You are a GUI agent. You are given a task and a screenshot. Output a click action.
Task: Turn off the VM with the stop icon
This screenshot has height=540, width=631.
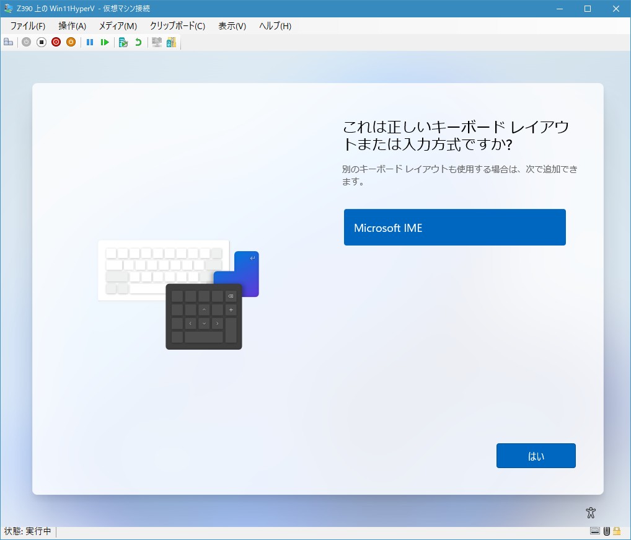[x=41, y=42]
